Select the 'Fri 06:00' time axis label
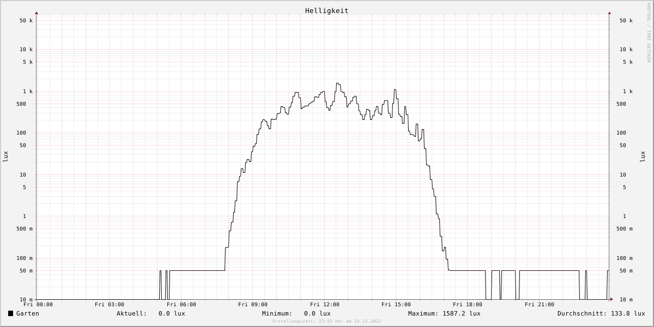This screenshot has width=654, height=327. [x=181, y=305]
